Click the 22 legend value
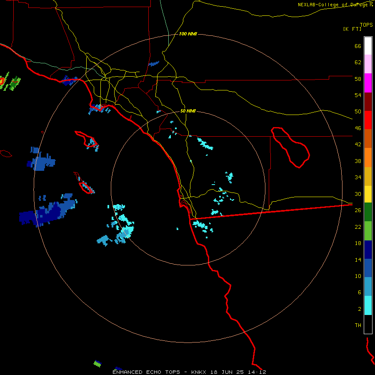Viewport: 375px width, 375px height. 358,227
